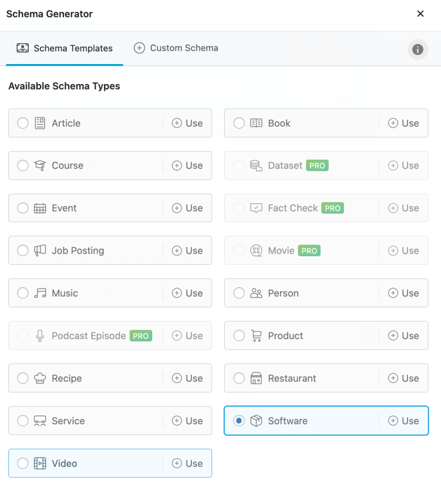This screenshot has width=441, height=491.
Task: Click the Video film strip icon
Action: pos(40,464)
